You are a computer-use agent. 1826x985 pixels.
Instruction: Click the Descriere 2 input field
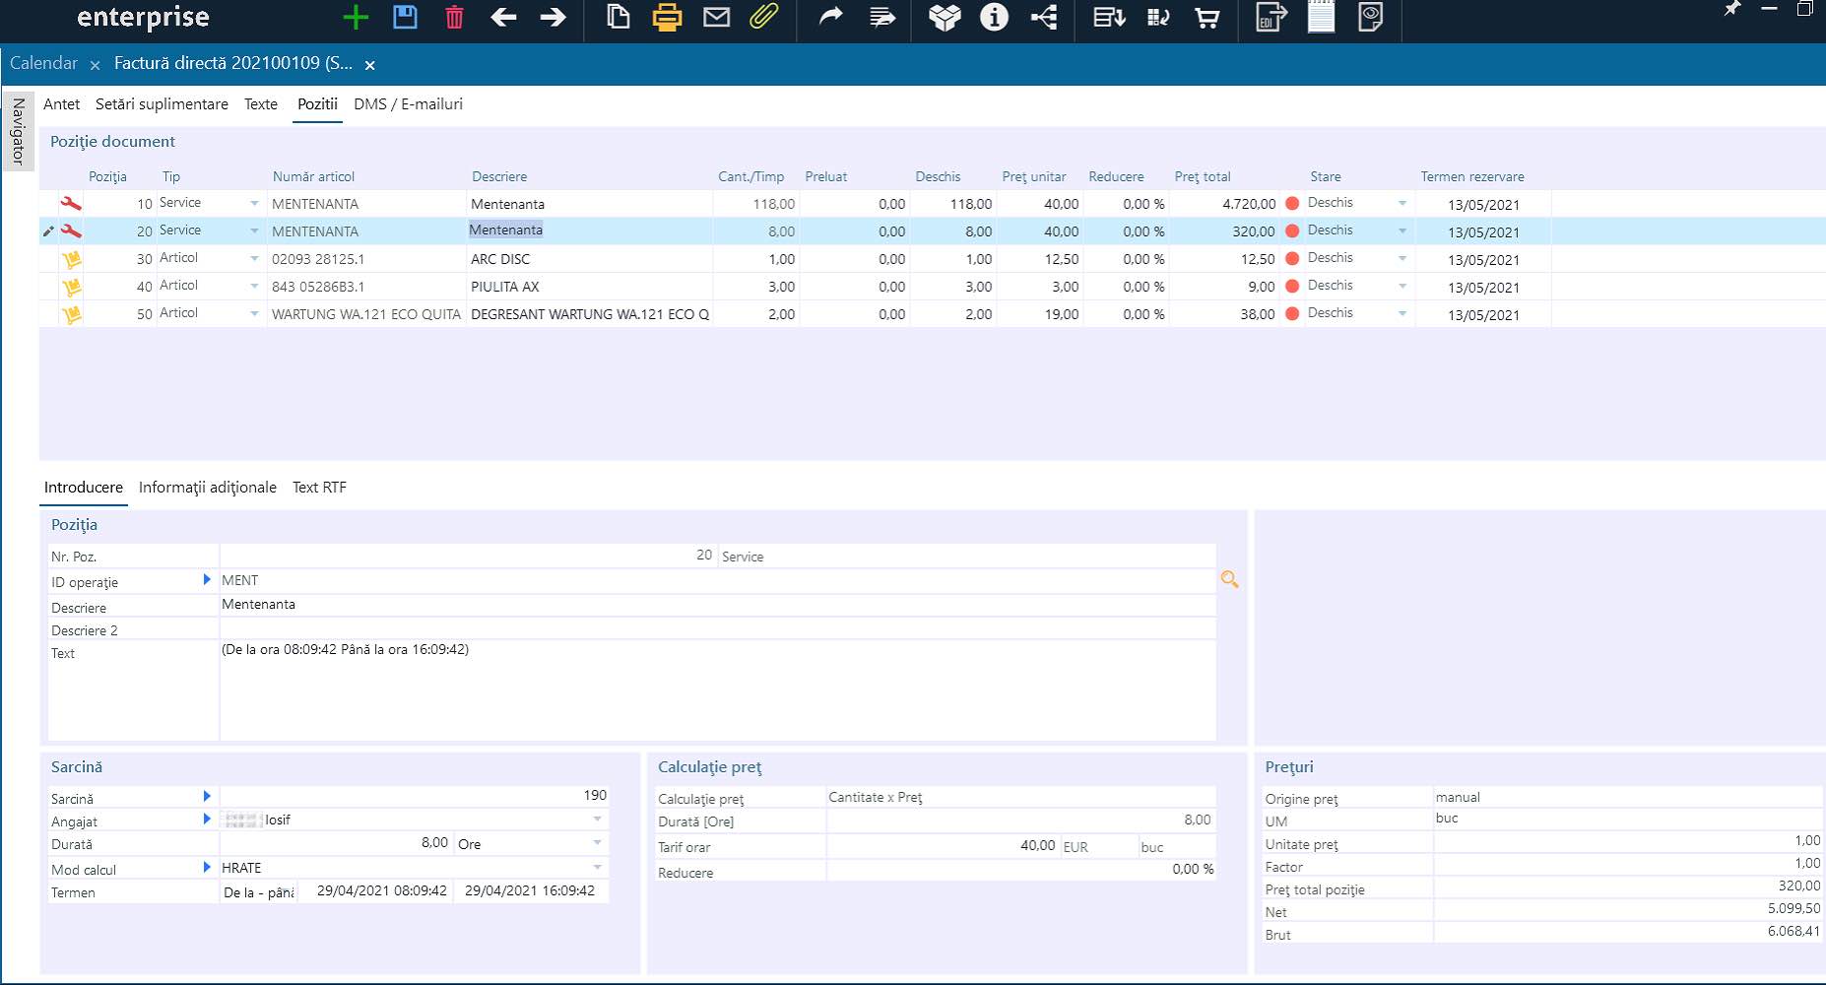717,629
